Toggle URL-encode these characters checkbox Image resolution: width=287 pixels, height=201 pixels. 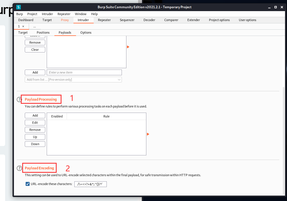pos(28,184)
